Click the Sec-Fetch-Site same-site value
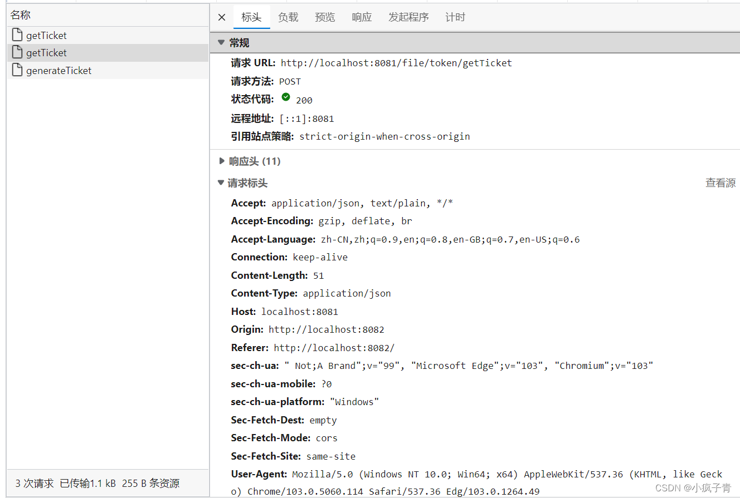740x498 pixels. [331, 456]
